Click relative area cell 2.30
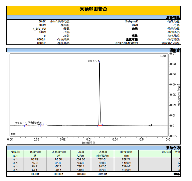 point(58,166)
